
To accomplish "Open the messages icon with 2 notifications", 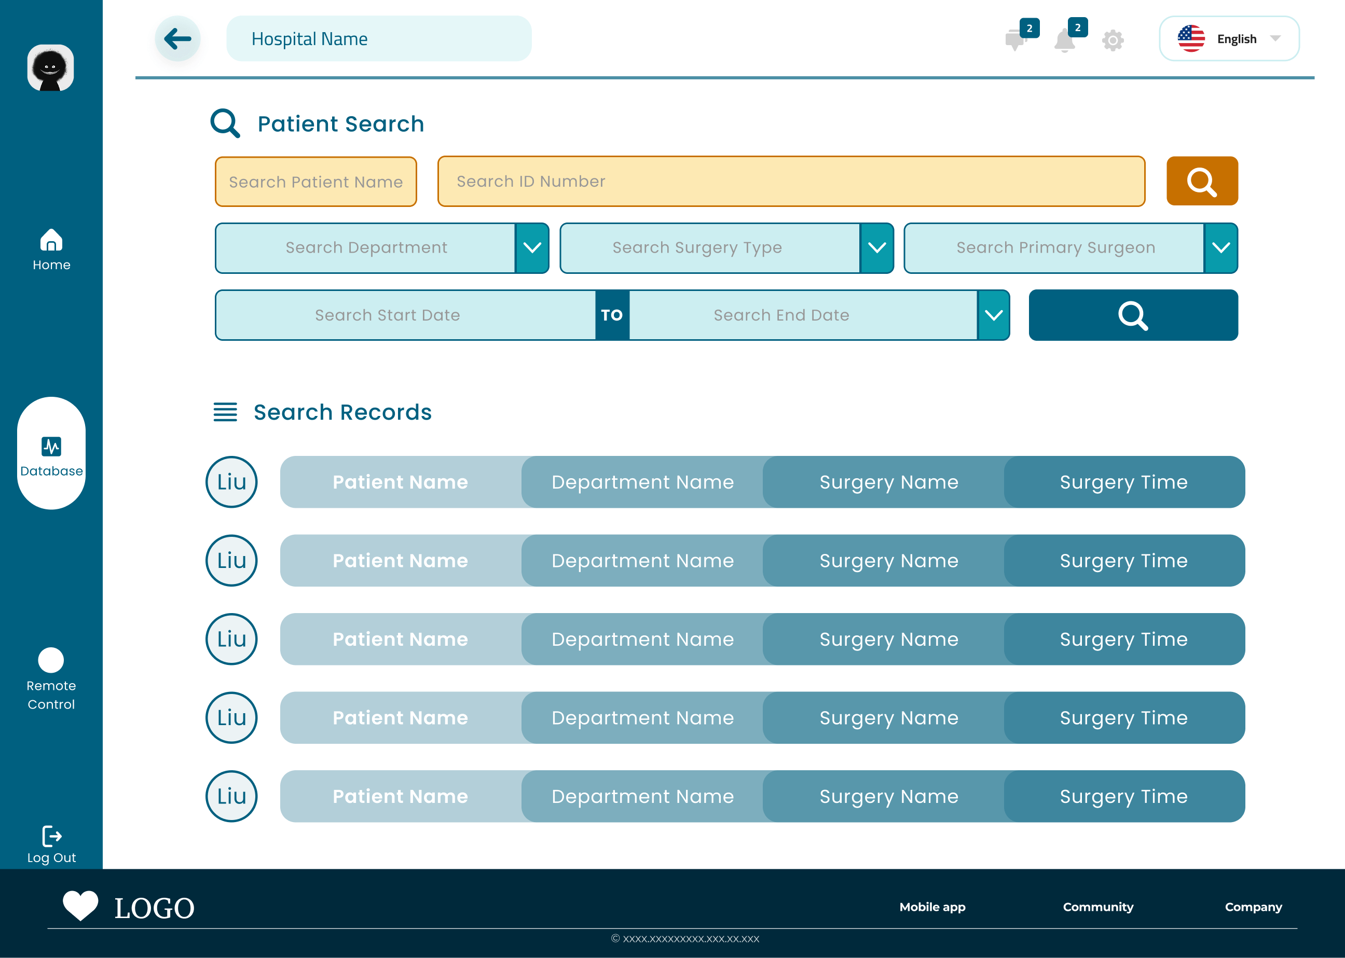I will (x=1017, y=40).
